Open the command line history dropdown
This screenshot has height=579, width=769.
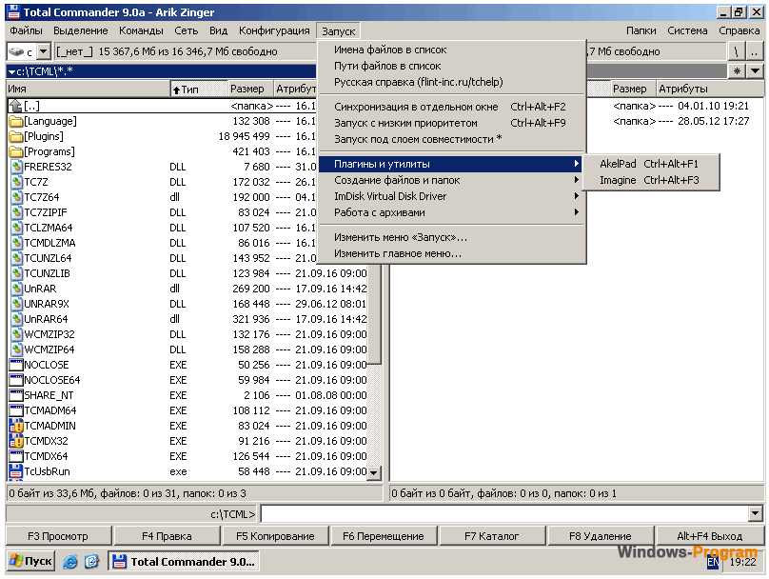(x=756, y=513)
